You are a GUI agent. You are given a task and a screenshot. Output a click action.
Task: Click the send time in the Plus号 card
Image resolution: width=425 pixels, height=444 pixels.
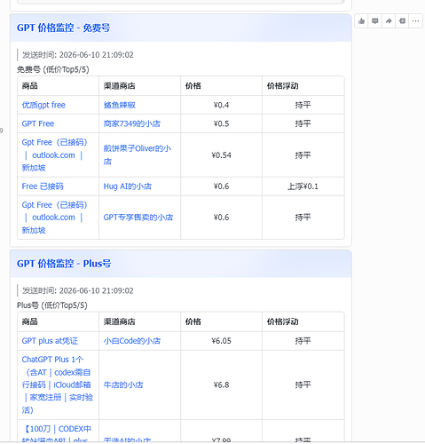(78, 290)
